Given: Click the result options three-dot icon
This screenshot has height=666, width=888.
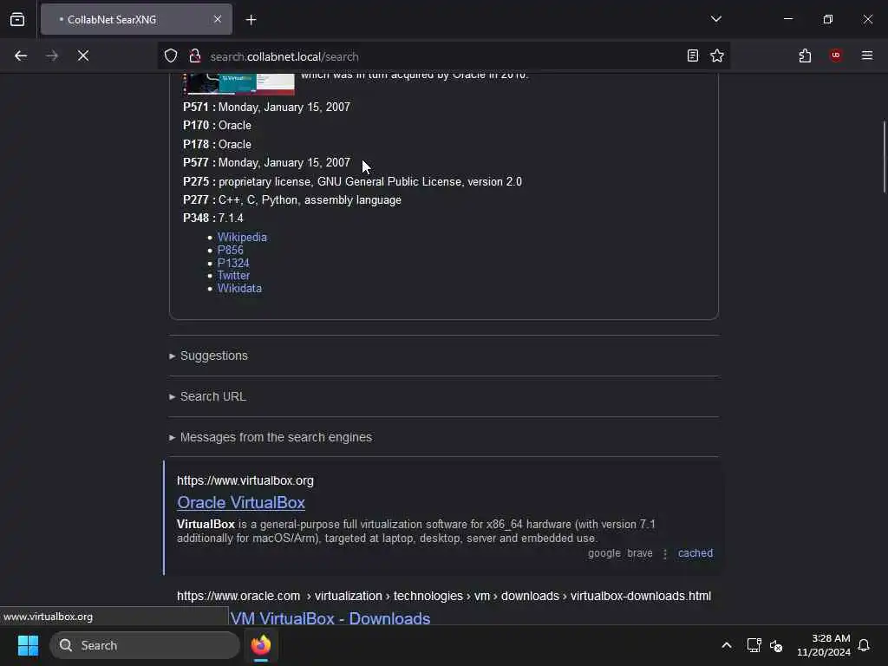Looking at the screenshot, I should tap(665, 553).
